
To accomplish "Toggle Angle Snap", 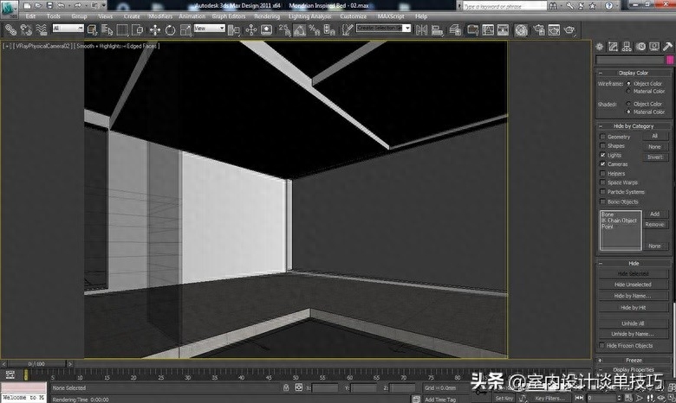I will tap(299, 30).
